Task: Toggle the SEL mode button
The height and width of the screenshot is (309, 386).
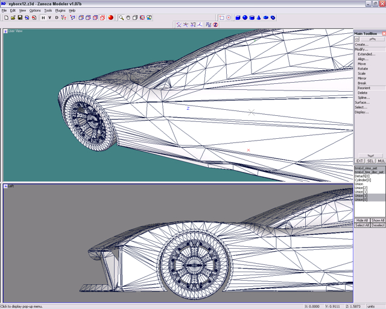Action: click(x=370, y=161)
